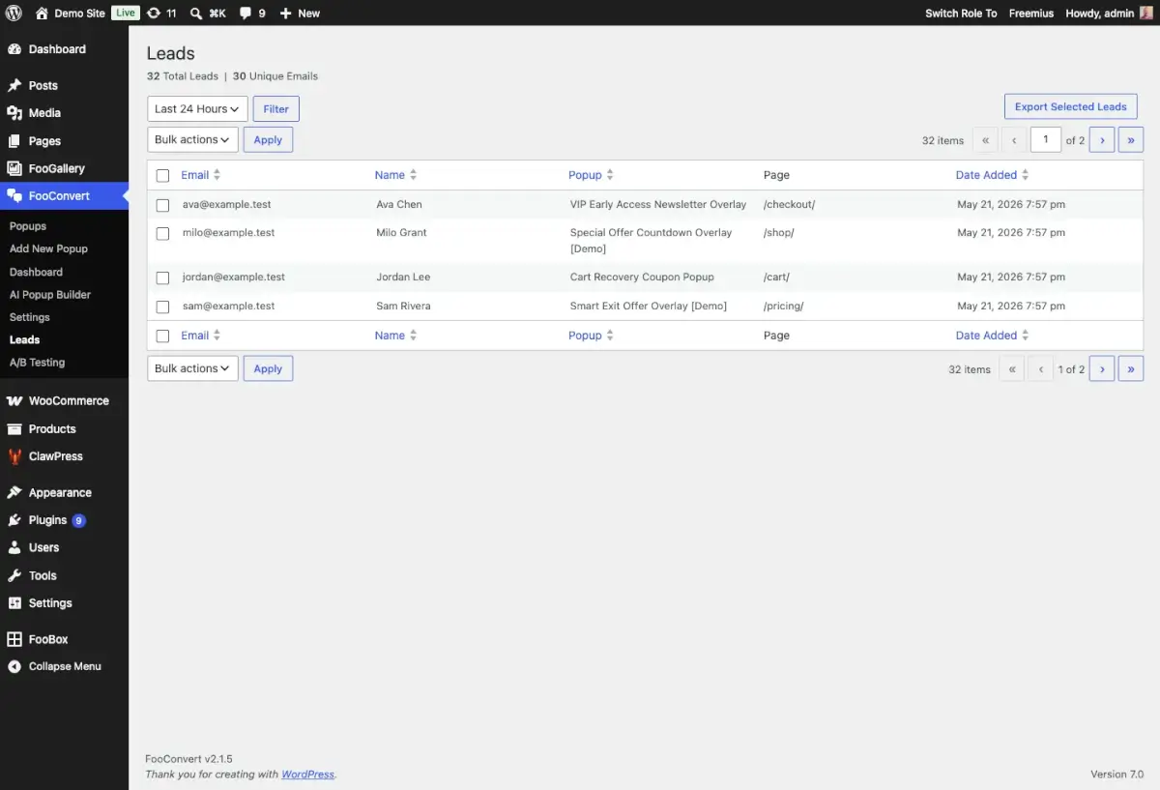The width and height of the screenshot is (1160, 790).
Task: Select all leads via top header checkbox
Action: click(x=162, y=176)
